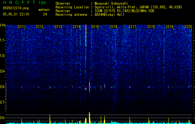Click the 2211 time marker
The image size is (195, 124).
point(21,26)
